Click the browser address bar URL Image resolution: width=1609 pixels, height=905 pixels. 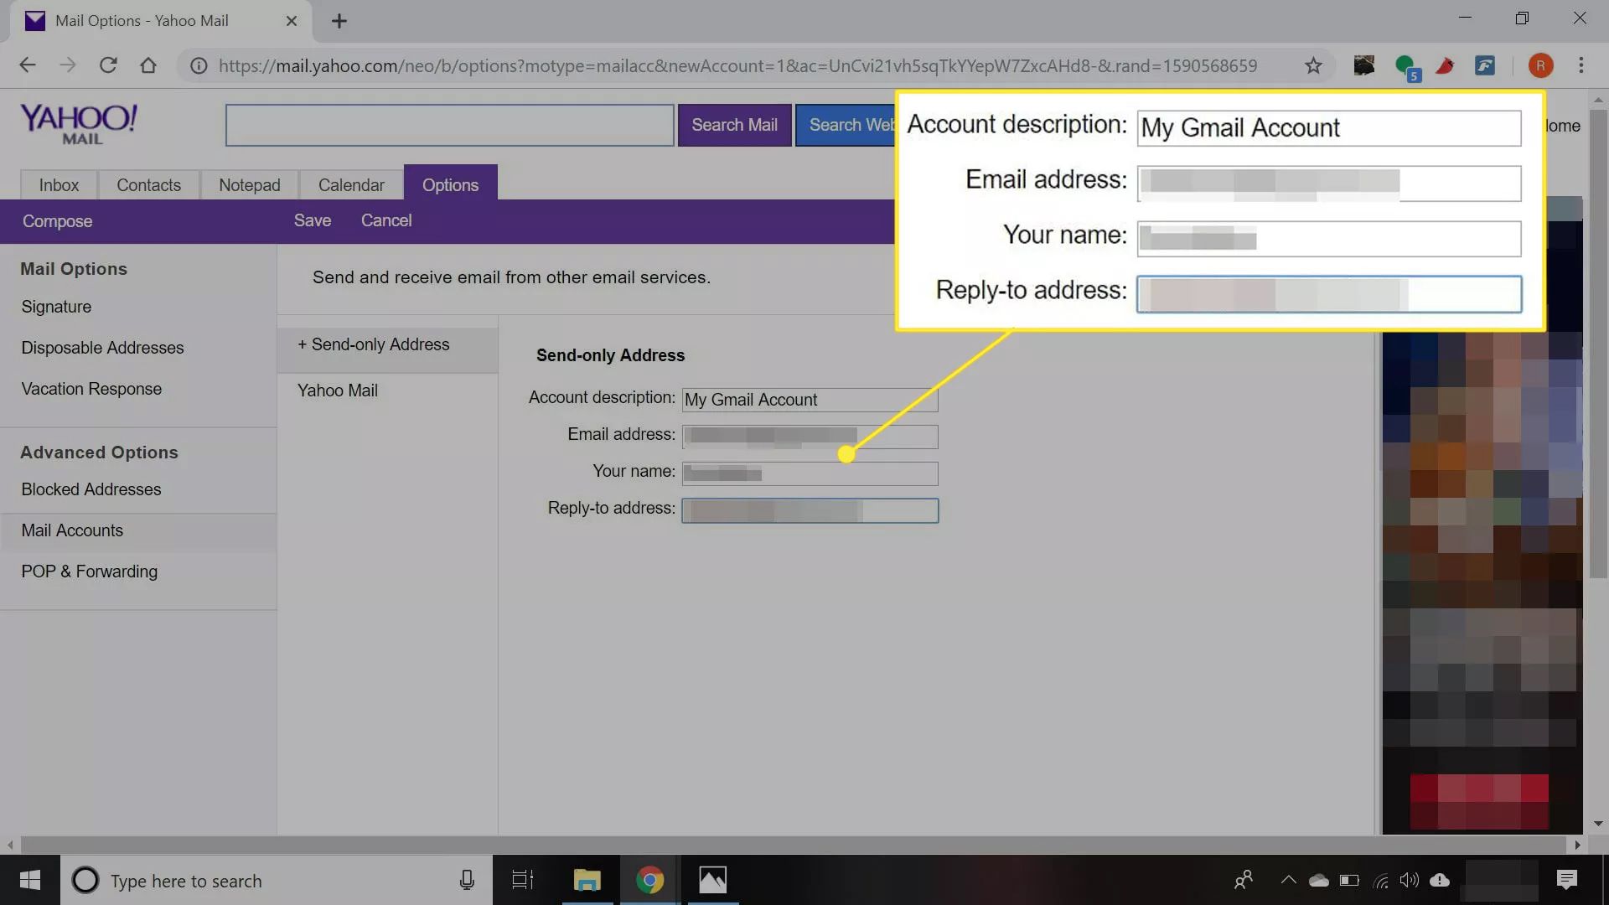tap(737, 65)
